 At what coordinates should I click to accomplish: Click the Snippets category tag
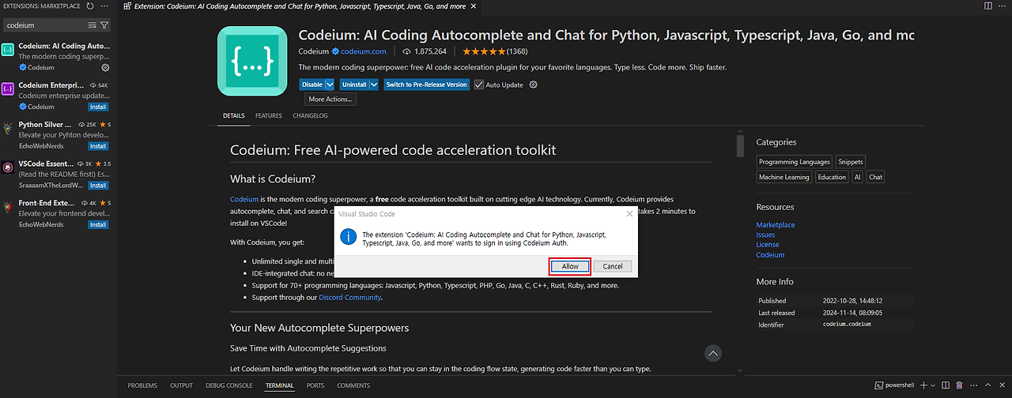point(851,162)
